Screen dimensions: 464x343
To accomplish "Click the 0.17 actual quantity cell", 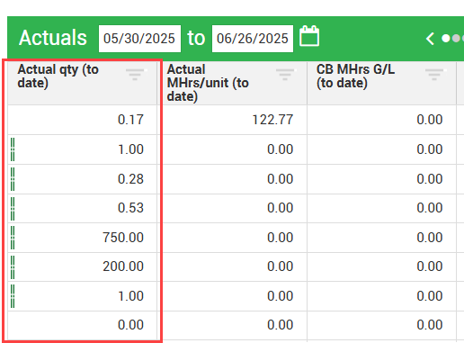I will pos(83,120).
